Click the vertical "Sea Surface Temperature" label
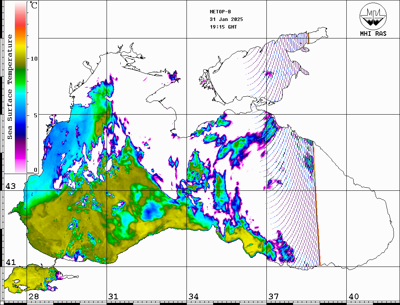400x305 pixels. click(10, 87)
